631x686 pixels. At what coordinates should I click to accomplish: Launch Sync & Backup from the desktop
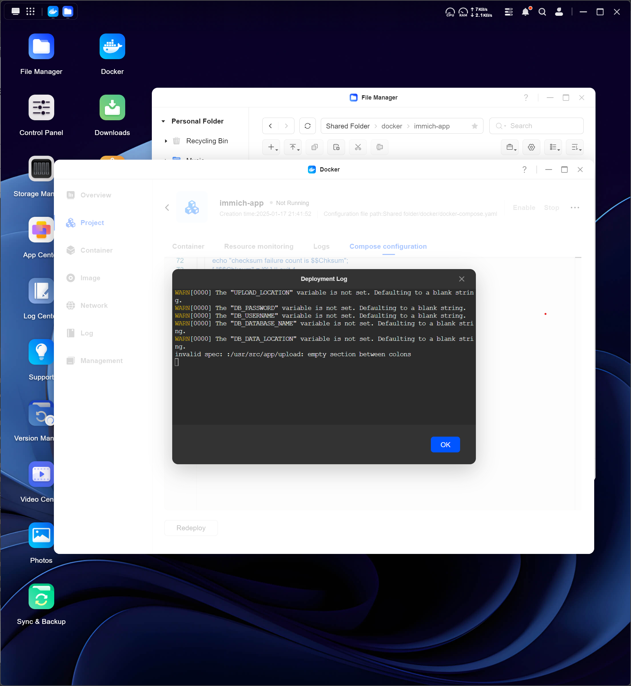tap(41, 596)
